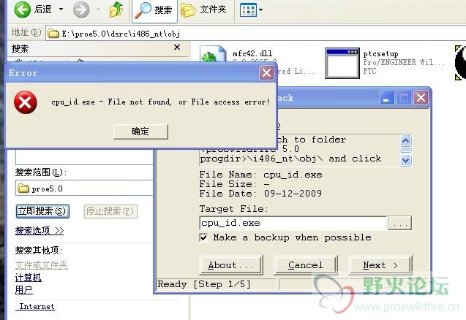Screen dimensions: 466x320
Task: Click the Ready [Step 1/5] status text
Action: 204,284
